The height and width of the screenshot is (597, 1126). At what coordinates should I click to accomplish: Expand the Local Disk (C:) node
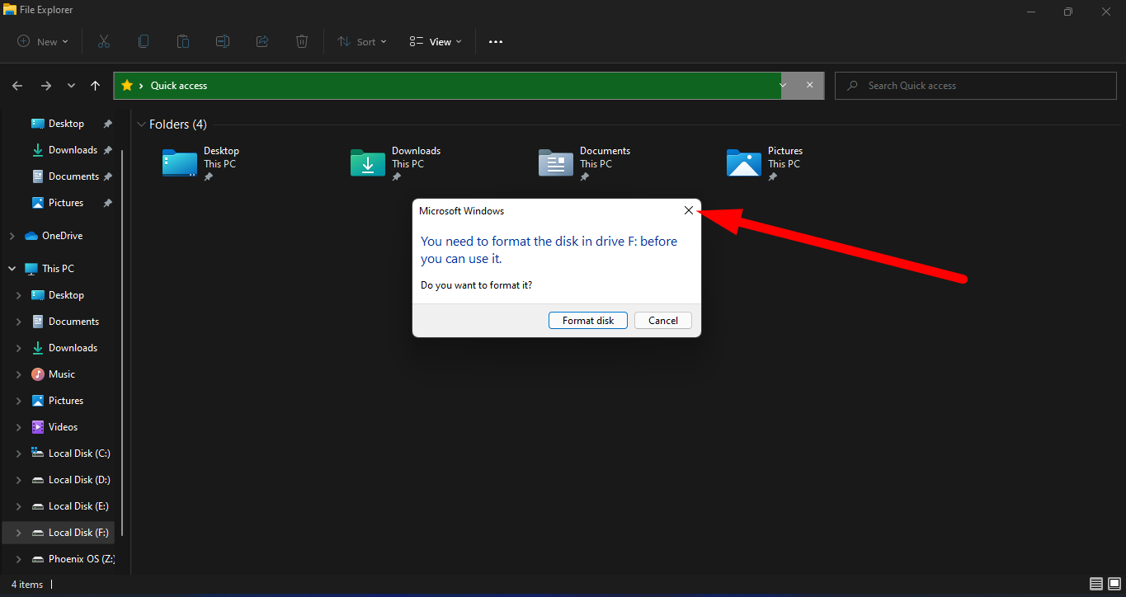pos(19,454)
